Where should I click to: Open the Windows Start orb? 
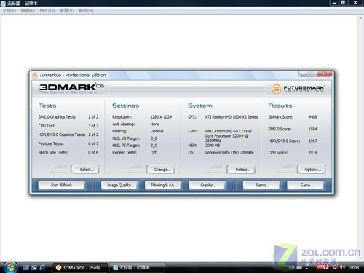tap(10, 267)
